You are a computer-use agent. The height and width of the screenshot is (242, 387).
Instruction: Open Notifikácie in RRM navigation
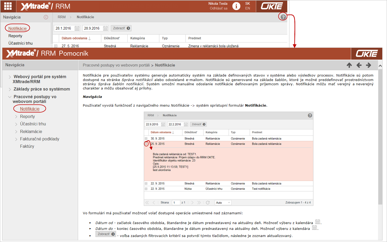click(x=17, y=29)
